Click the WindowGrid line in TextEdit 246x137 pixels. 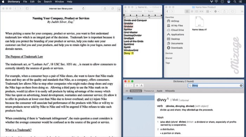[131, 50]
